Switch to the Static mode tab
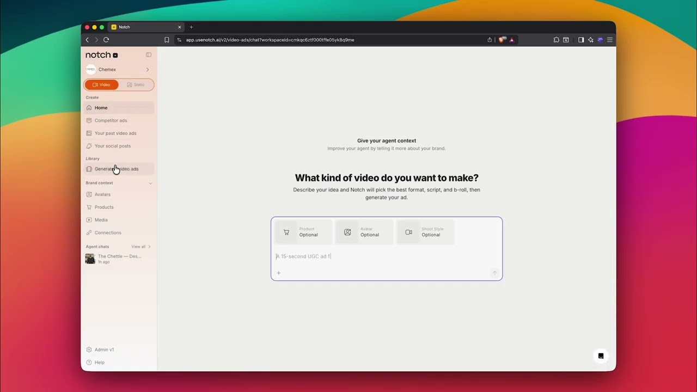Screen dimensions: 697x392 (x=136, y=84)
